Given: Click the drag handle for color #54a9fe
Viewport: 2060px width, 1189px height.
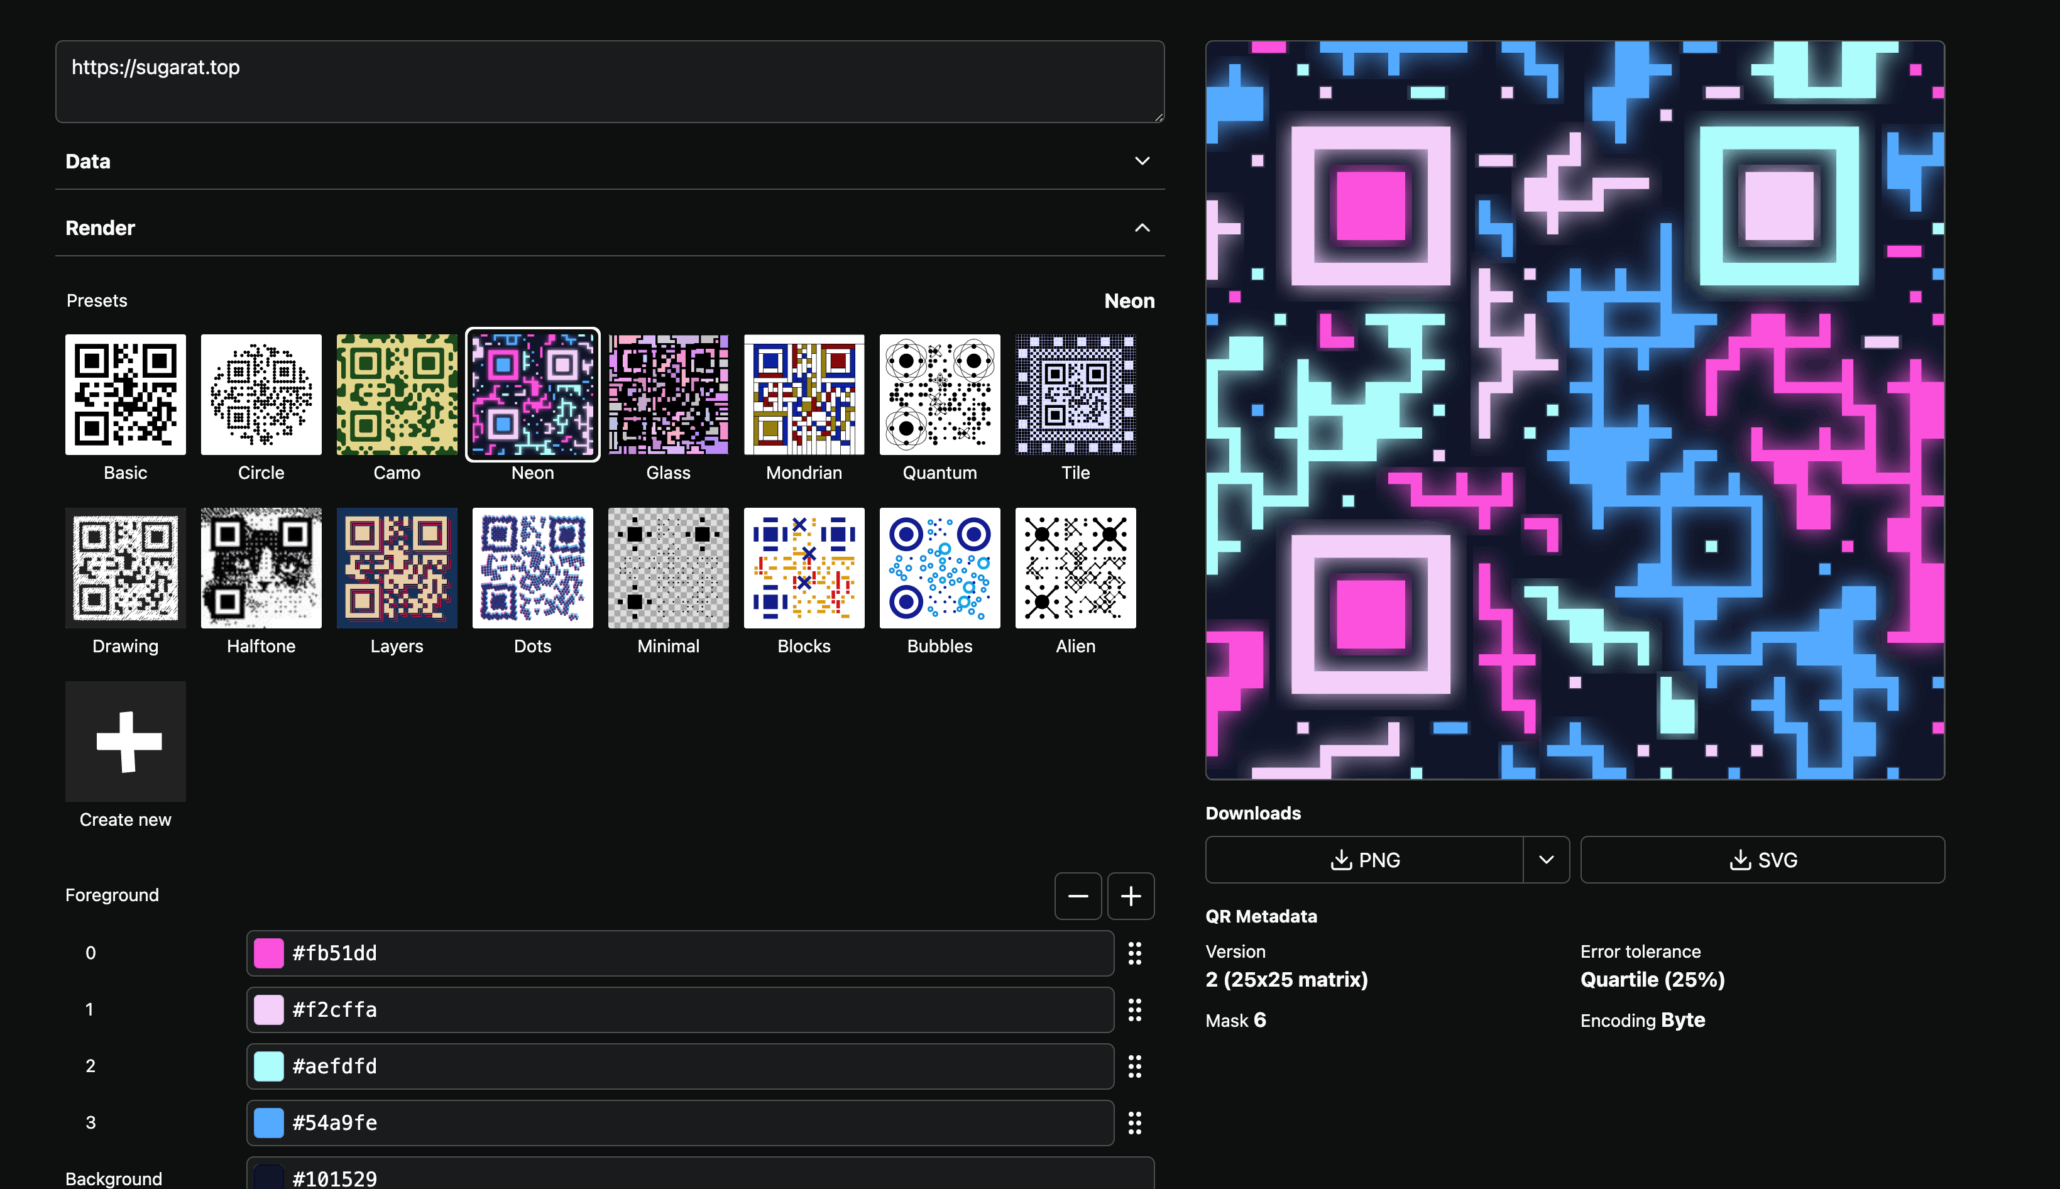Looking at the screenshot, I should pos(1134,1123).
